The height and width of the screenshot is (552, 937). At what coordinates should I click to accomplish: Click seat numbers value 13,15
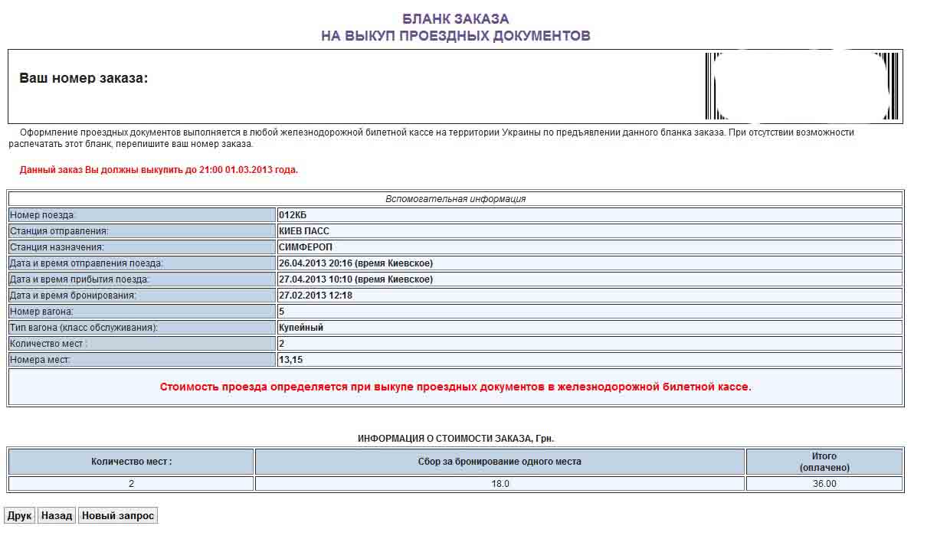click(x=290, y=360)
